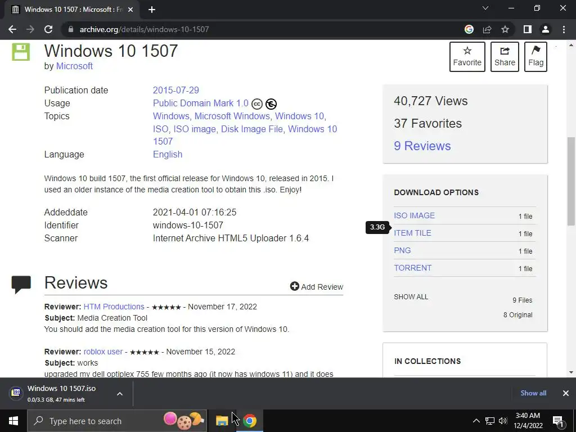
Task: Show hidden system tray icons
Action: [x=476, y=421]
